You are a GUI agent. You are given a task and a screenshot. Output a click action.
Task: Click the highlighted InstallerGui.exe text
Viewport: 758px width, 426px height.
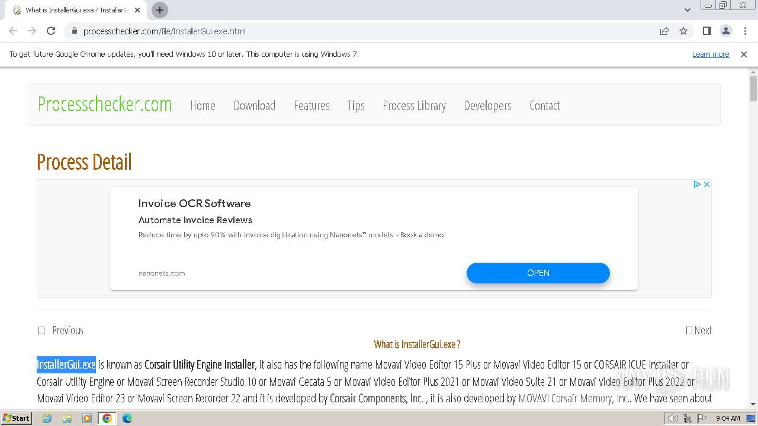66,364
